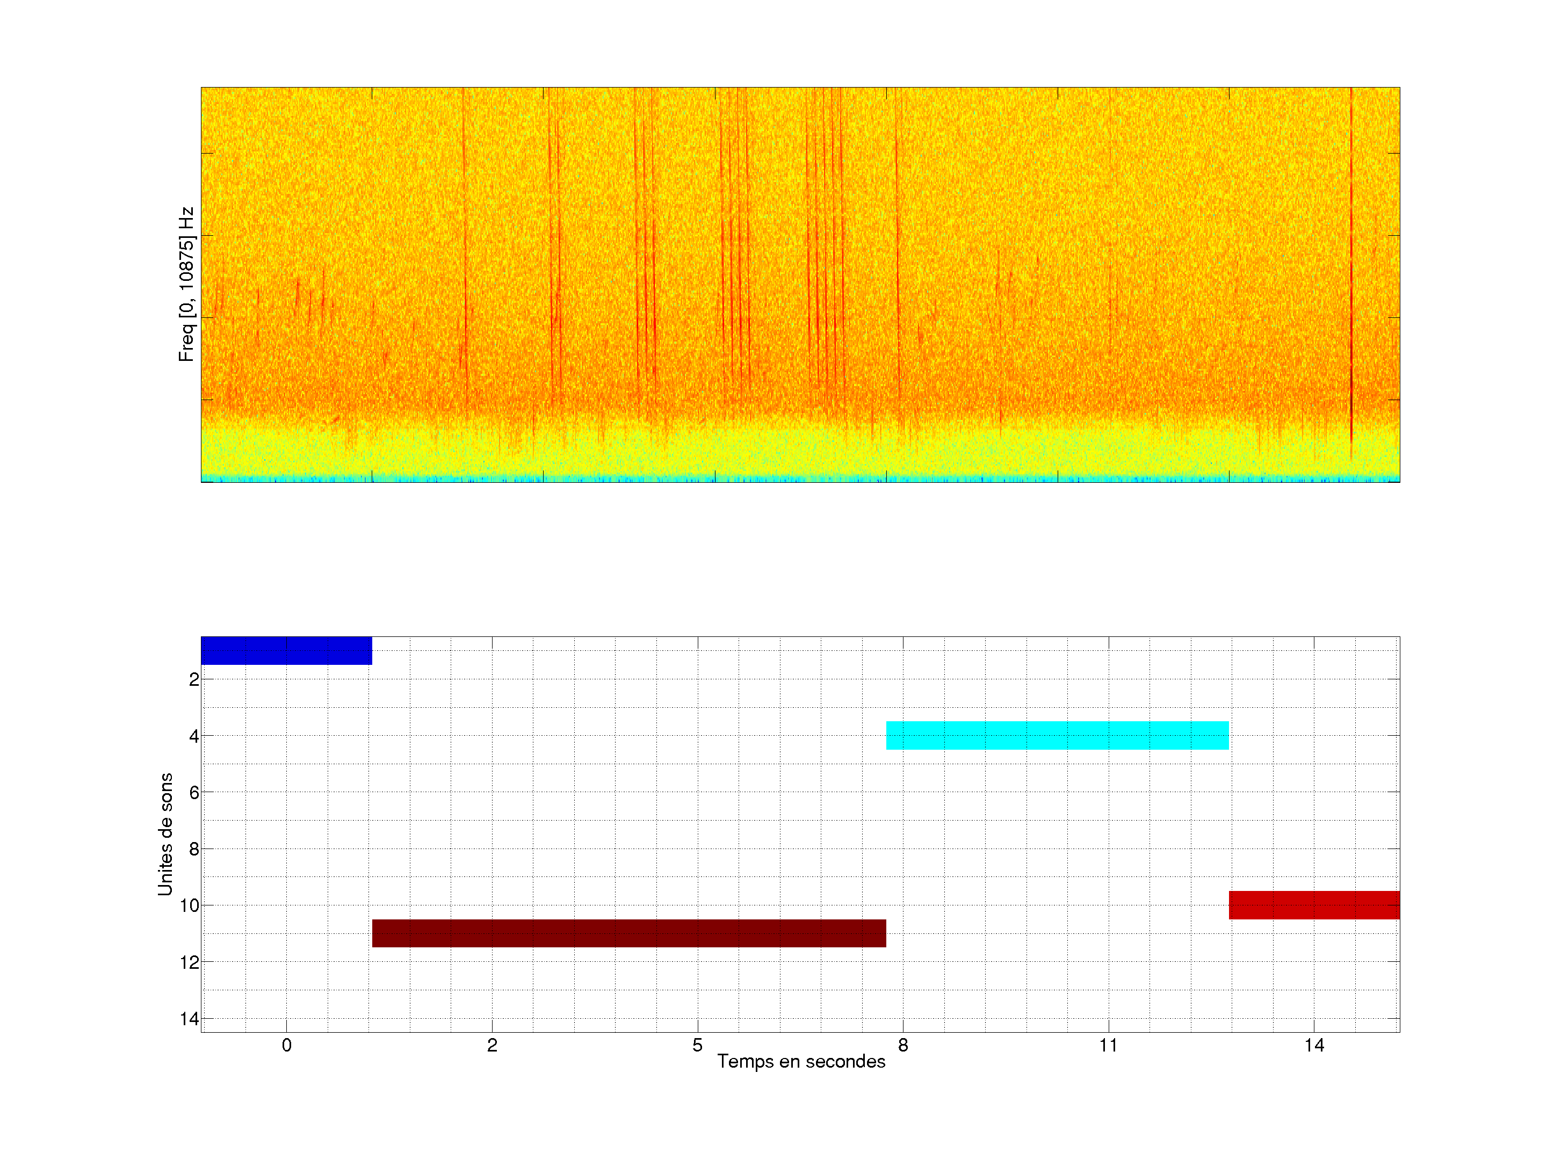Click the dark maroon bar at unit 11

click(x=628, y=933)
